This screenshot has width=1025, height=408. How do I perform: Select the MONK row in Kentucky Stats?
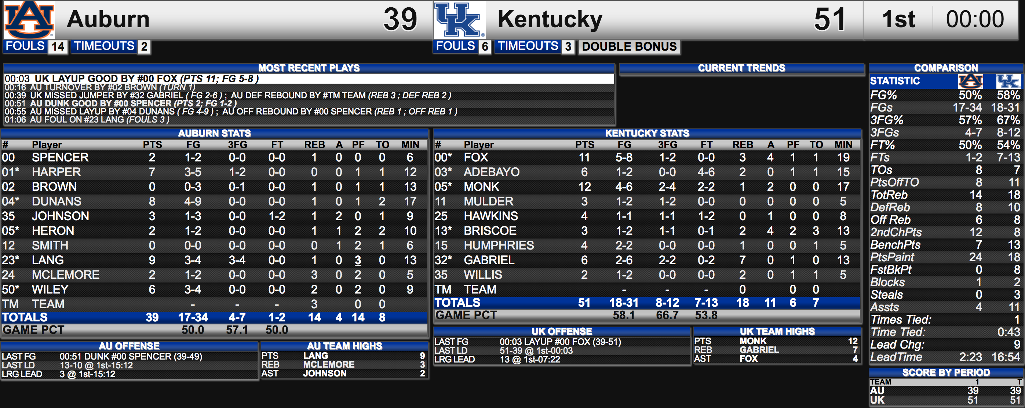(x=647, y=187)
